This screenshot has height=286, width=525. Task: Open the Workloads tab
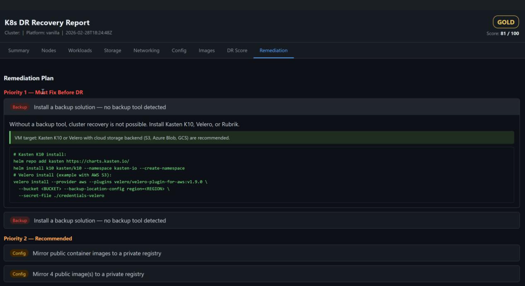click(x=80, y=50)
